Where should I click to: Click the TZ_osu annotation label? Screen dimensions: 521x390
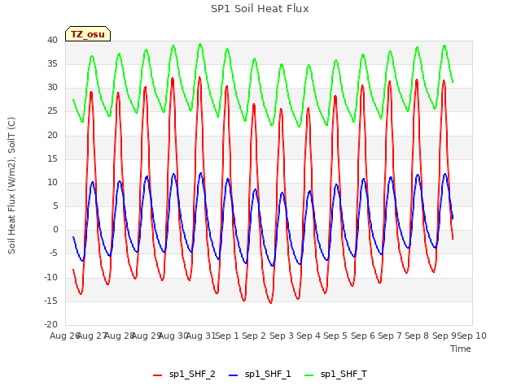(x=88, y=34)
